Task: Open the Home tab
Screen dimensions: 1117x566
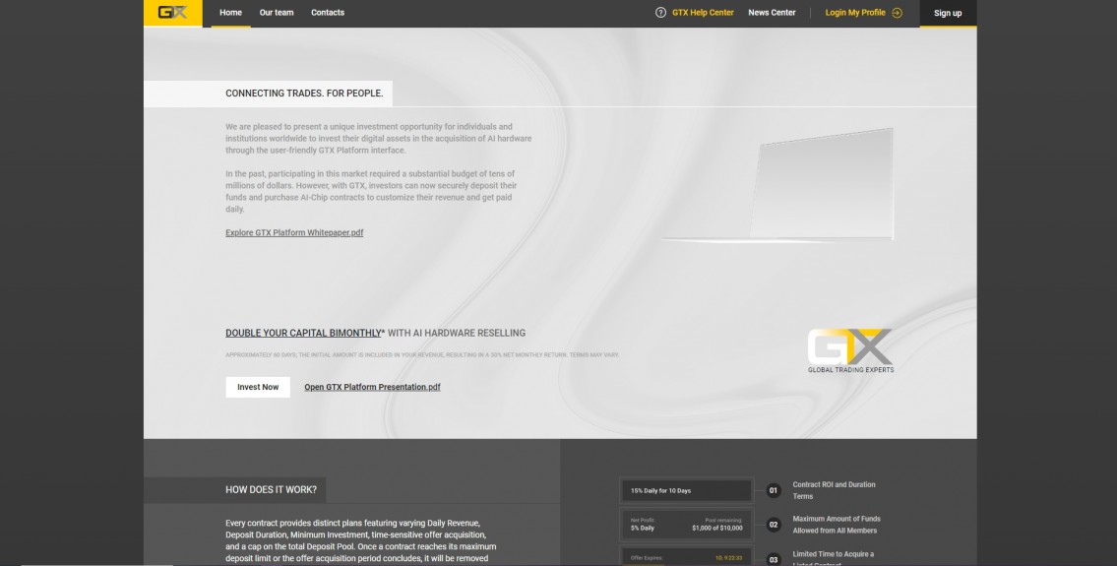Action: (x=230, y=13)
